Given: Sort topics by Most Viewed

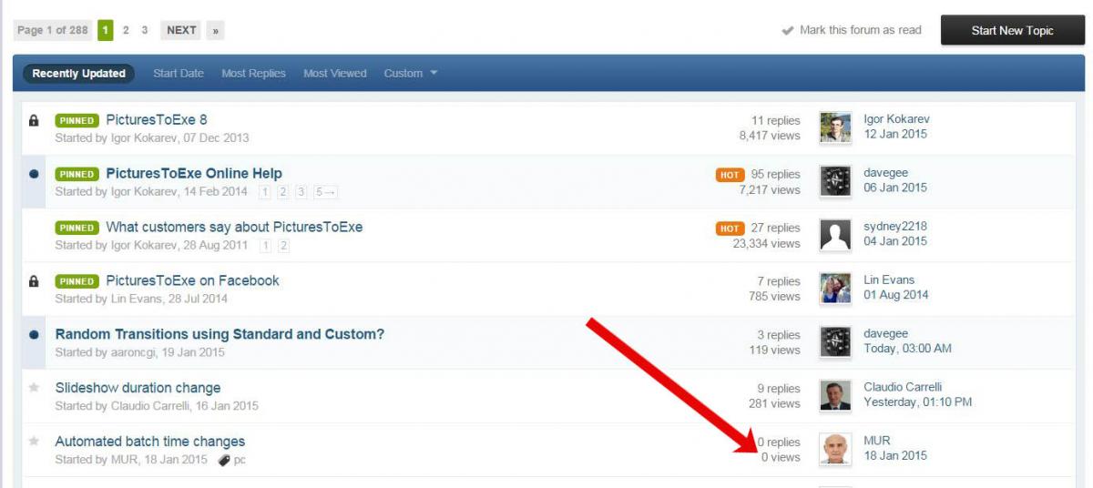Looking at the screenshot, I should point(335,73).
